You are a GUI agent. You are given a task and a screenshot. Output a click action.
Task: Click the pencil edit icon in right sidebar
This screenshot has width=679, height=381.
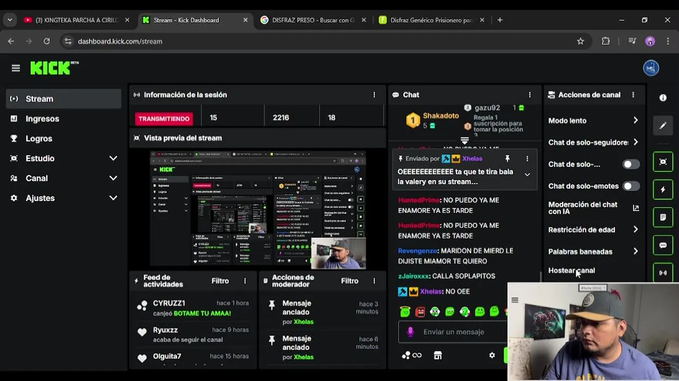coord(663,126)
